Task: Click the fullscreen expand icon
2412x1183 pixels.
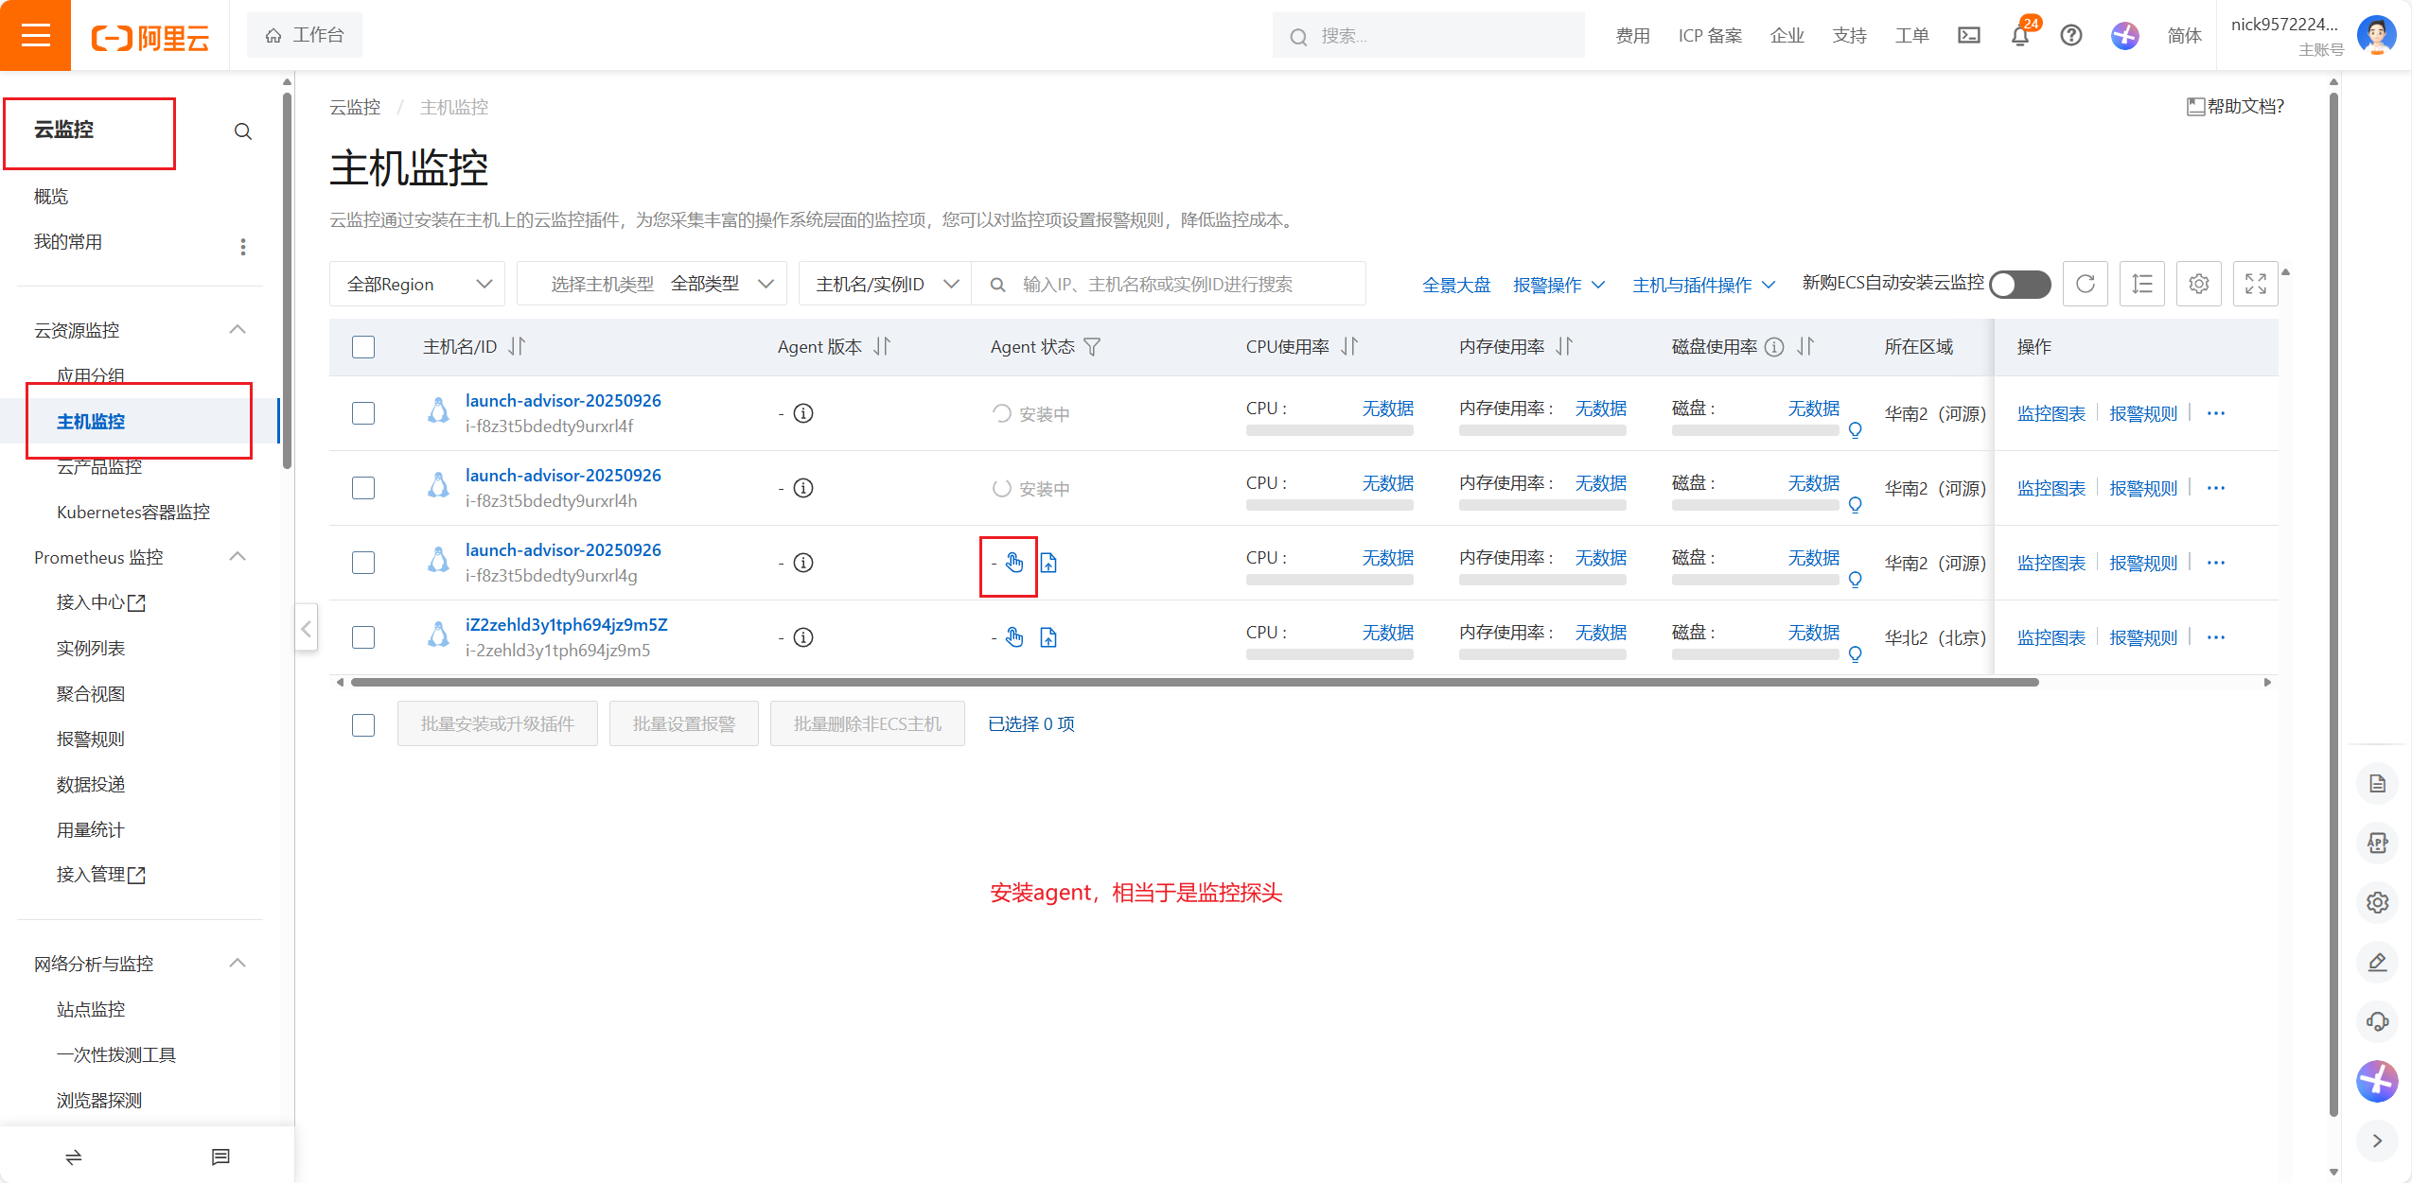Action: 2255,284
